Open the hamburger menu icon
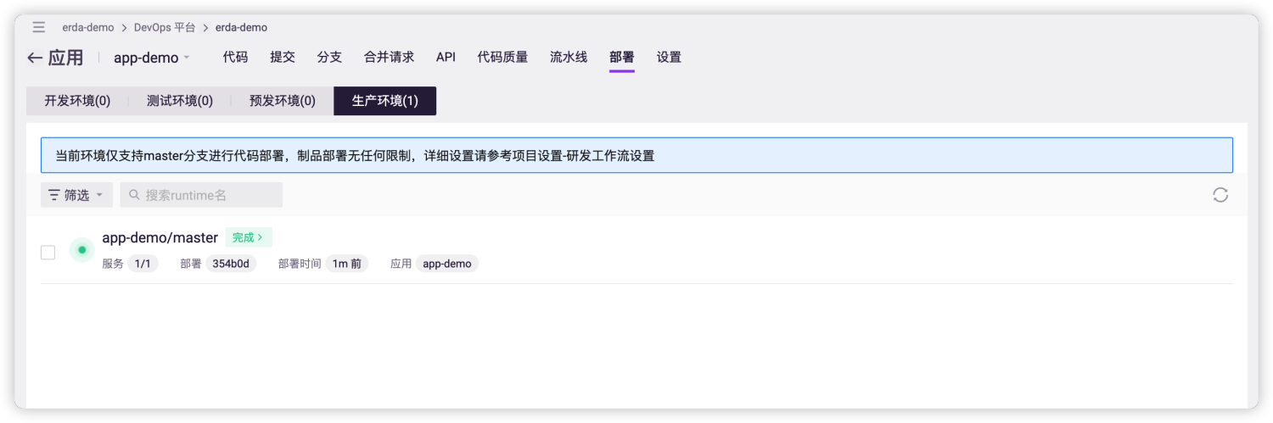1273x423 pixels. 39,28
